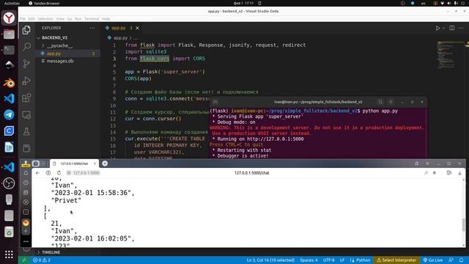The width and height of the screenshot is (469, 264).
Task: Open the browser sidebar three-dots menu
Action: (x=26, y=241)
